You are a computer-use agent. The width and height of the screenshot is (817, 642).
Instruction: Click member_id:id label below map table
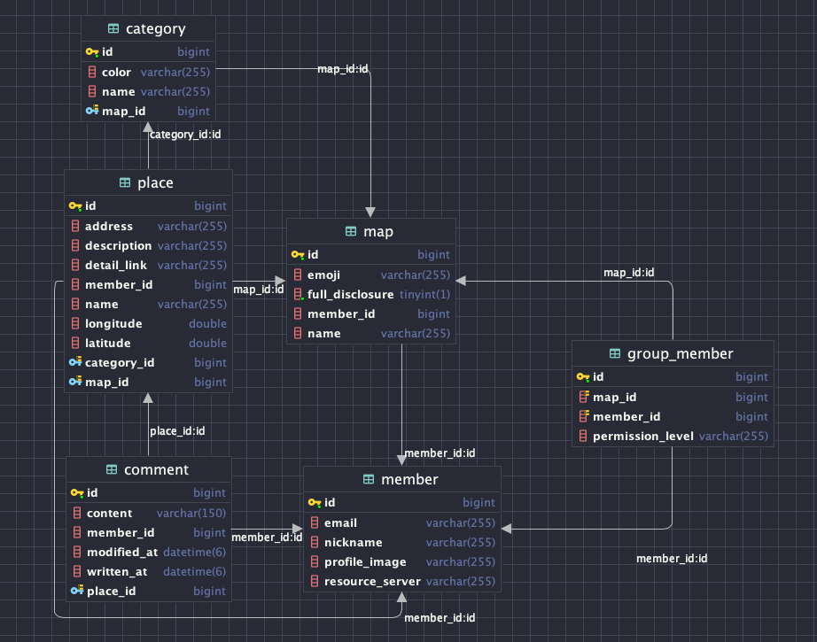(x=440, y=453)
